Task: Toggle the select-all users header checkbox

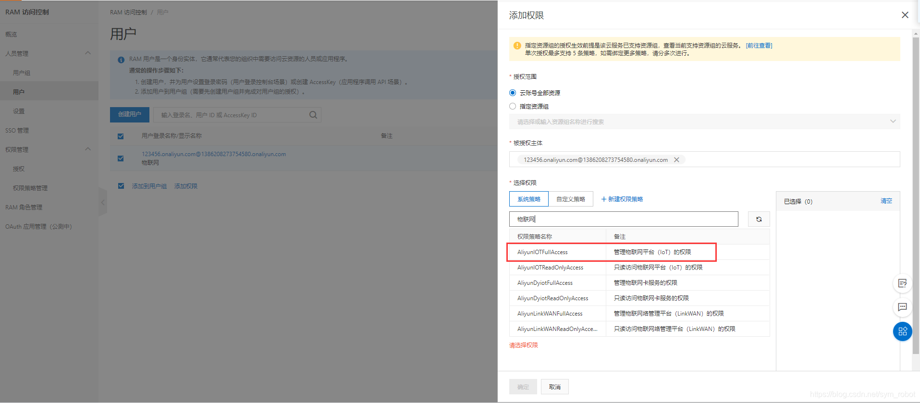Action: (x=121, y=136)
